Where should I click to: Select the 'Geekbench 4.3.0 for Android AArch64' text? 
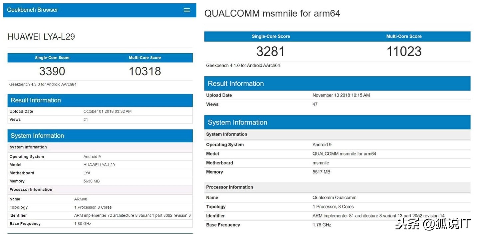click(x=43, y=85)
